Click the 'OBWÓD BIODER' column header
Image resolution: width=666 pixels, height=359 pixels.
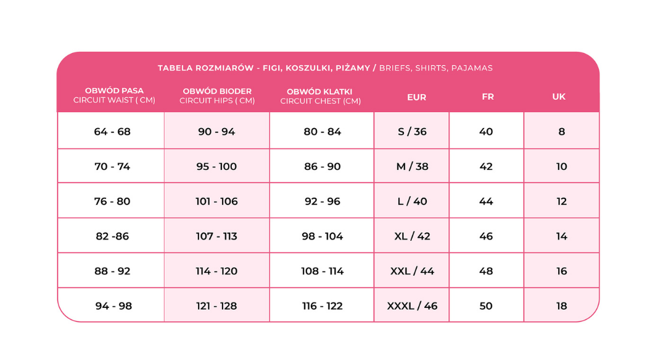[x=217, y=95]
